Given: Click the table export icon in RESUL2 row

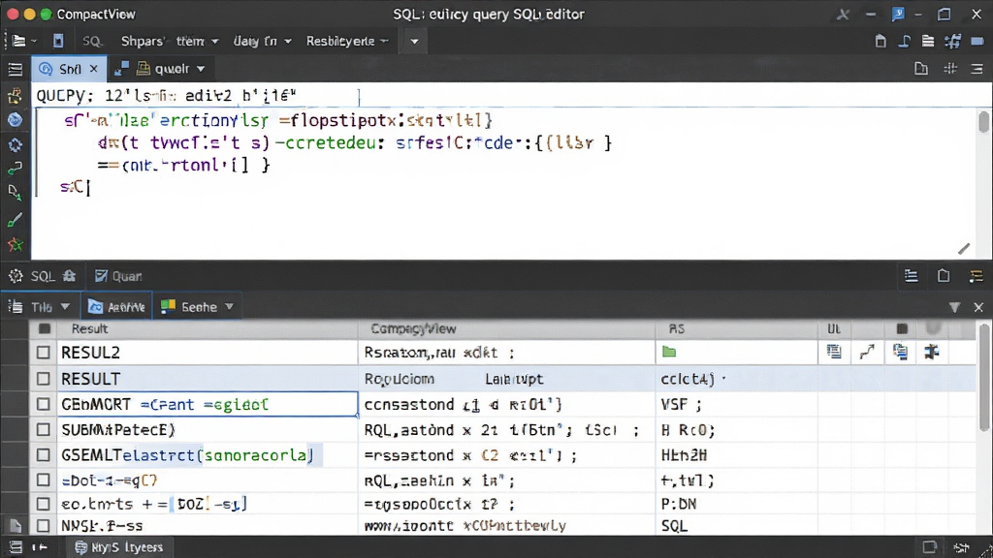Looking at the screenshot, I should tap(834, 352).
